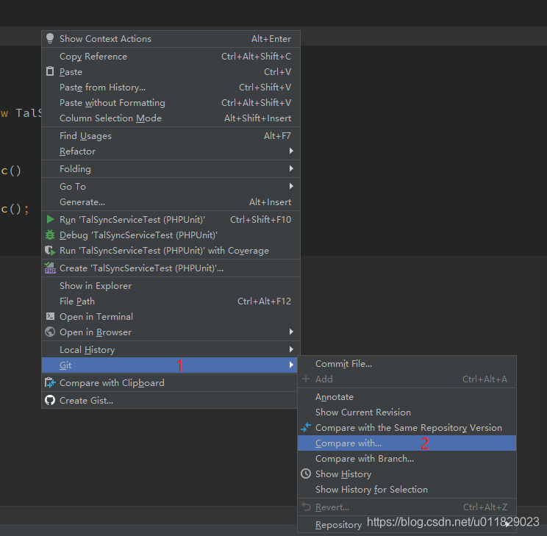Choose Commit File in Git submenu
Viewport: 547px width, 536px height.
(x=407, y=364)
